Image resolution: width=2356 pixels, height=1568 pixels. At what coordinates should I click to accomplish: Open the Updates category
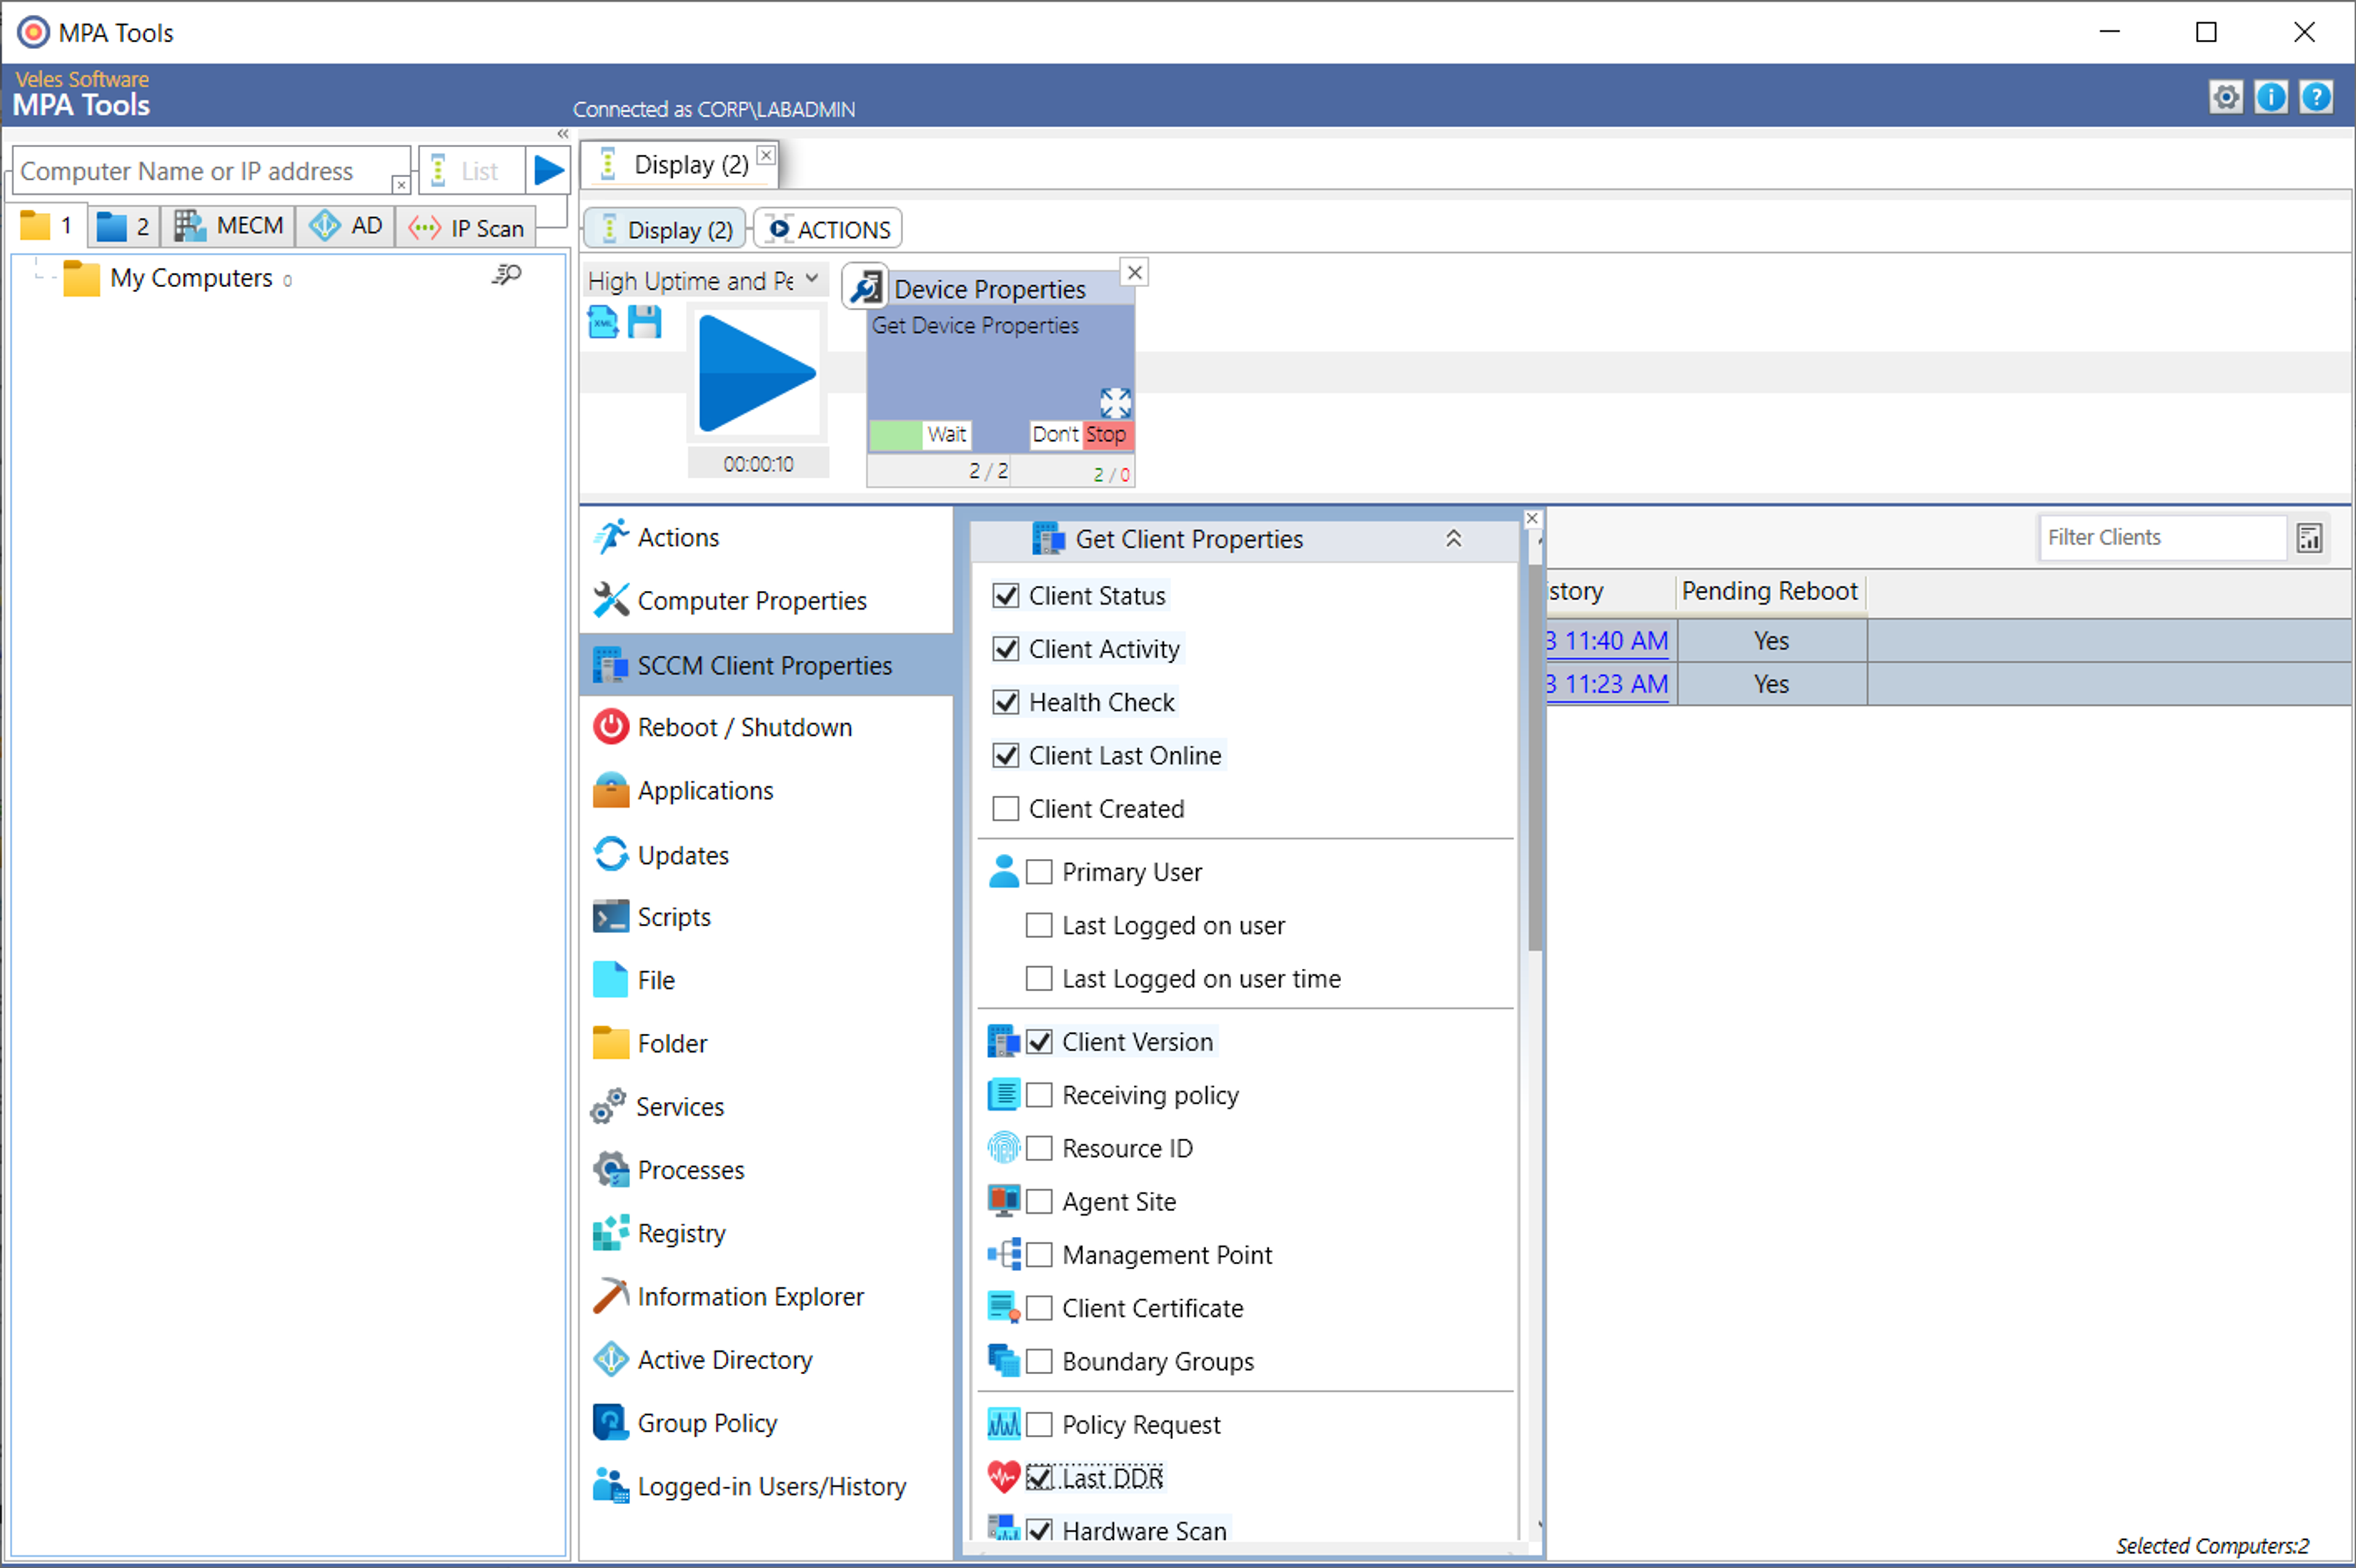click(x=766, y=855)
